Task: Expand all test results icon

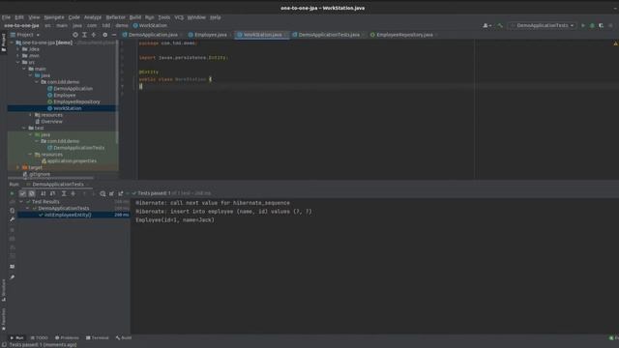Action: tap(64, 193)
